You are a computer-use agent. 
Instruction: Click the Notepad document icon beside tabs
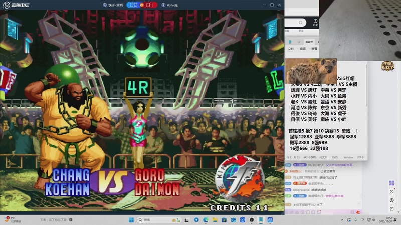coord(290,42)
